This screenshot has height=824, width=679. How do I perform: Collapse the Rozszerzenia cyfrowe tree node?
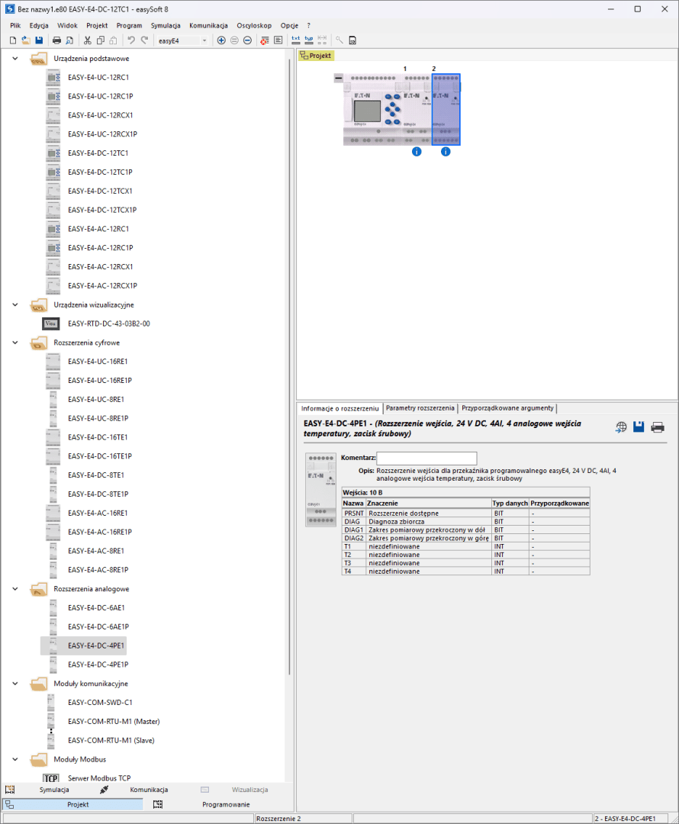[x=15, y=343]
